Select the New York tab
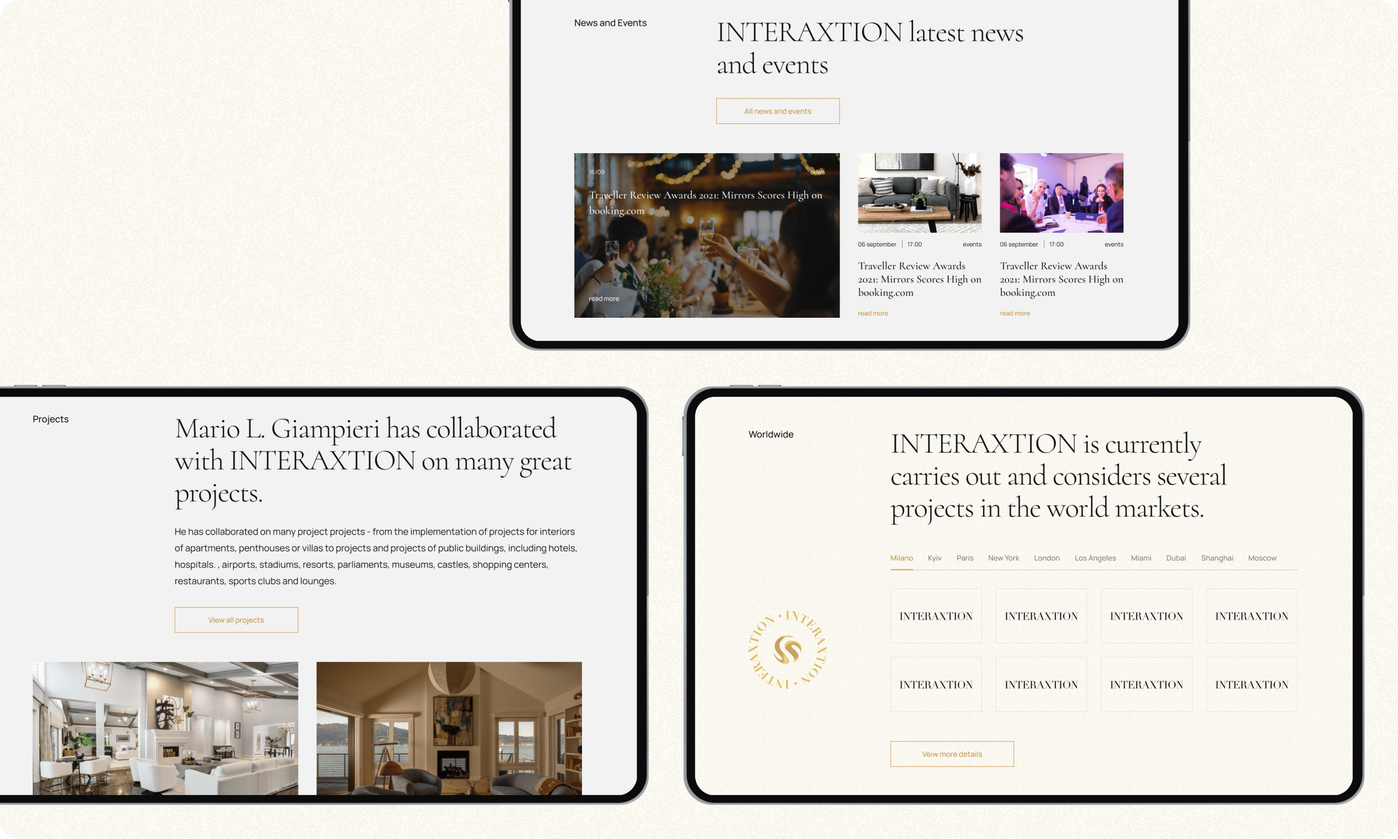This screenshot has height=839, width=1398. (x=1003, y=558)
